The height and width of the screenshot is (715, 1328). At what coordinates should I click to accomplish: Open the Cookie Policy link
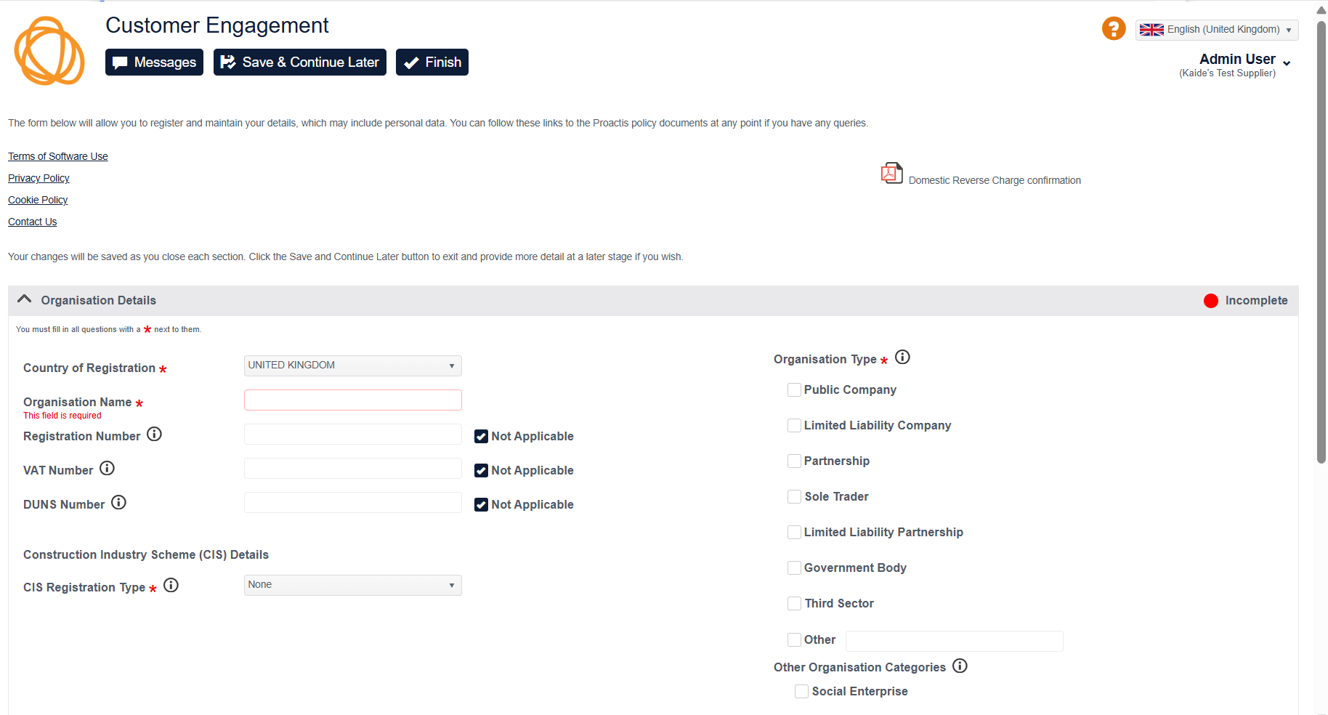point(38,200)
